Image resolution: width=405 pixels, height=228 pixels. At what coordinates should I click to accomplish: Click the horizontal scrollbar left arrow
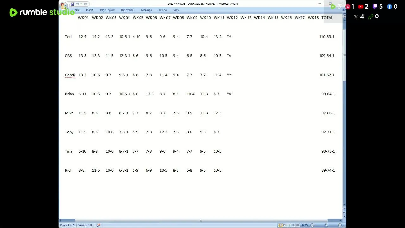click(61, 220)
